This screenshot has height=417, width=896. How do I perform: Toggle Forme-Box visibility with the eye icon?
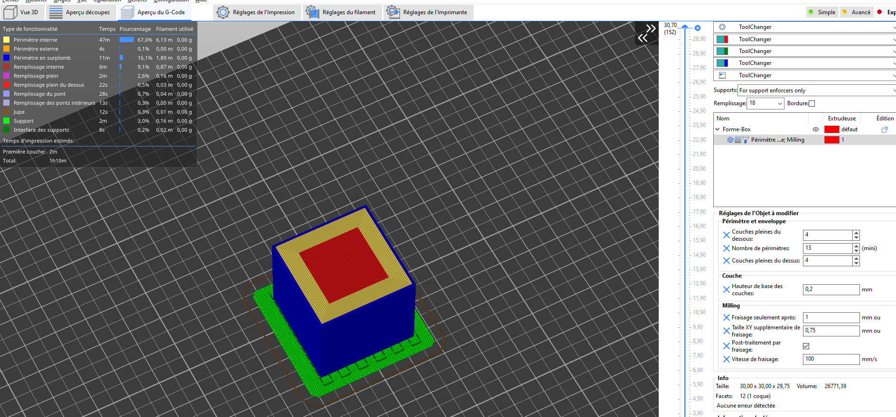click(x=816, y=129)
